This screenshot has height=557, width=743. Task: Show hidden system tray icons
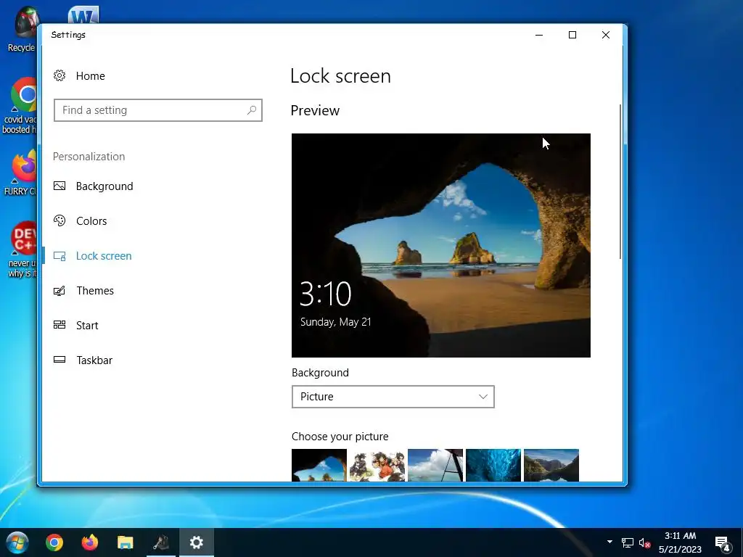(x=609, y=542)
